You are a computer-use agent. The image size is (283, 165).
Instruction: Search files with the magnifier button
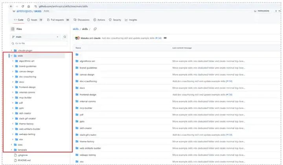(64, 37)
